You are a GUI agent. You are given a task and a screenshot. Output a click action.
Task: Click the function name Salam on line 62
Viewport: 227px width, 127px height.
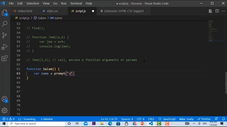click(x=48, y=69)
